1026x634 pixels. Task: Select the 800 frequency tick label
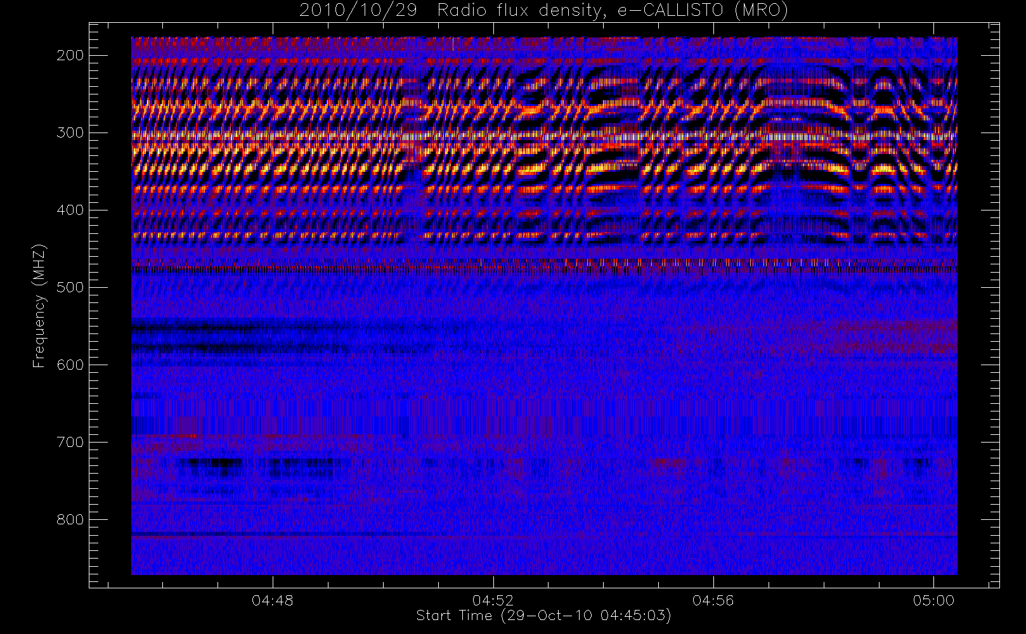click(70, 519)
